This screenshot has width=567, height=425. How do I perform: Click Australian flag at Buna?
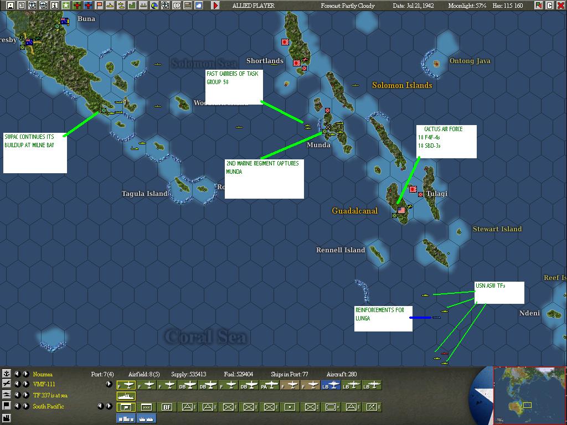click(x=65, y=21)
